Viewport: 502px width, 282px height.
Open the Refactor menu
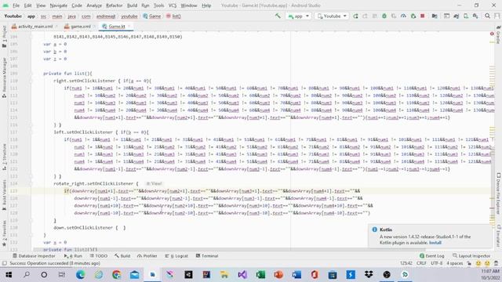[115, 5]
